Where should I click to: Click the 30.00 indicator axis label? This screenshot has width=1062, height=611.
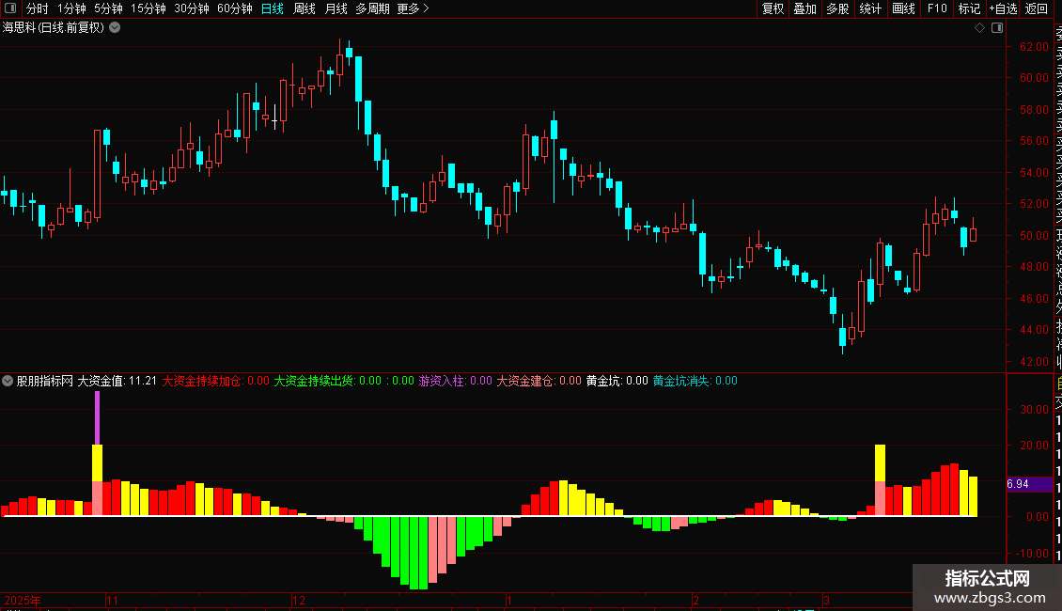click(x=1034, y=410)
